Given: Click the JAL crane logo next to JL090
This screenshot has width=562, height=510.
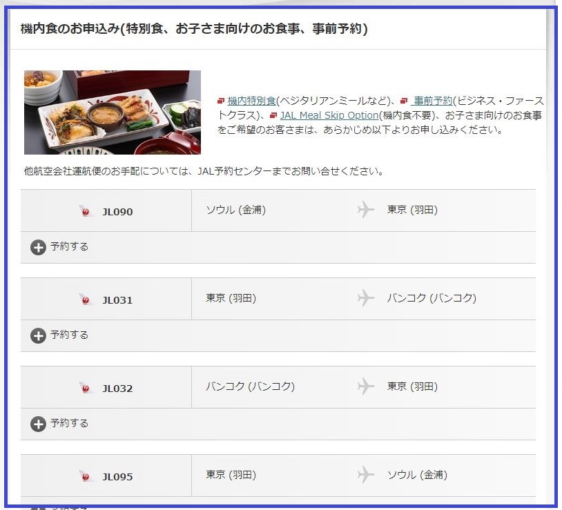Looking at the screenshot, I should click(x=86, y=211).
